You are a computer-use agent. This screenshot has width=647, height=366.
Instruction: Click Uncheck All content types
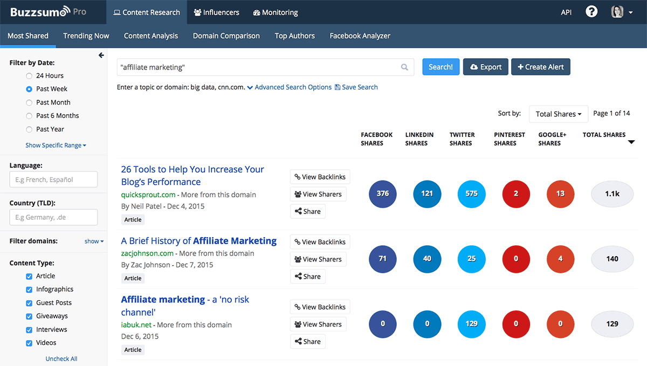click(x=61, y=359)
